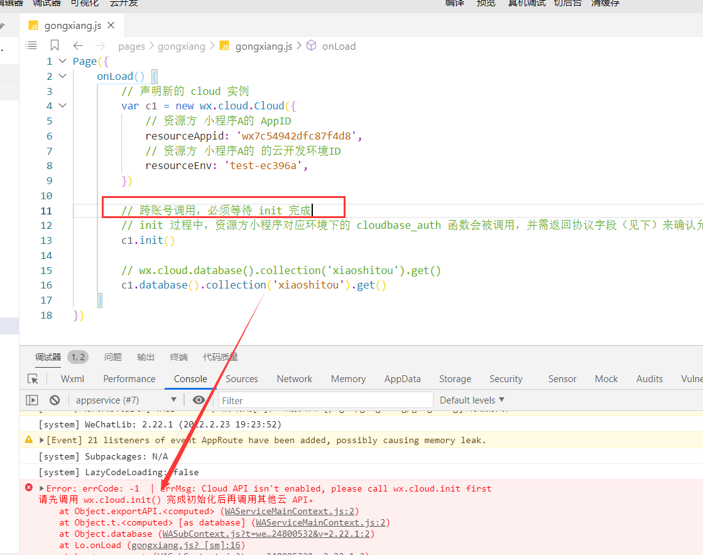
Task: Open the AppData tab
Action: point(403,378)
